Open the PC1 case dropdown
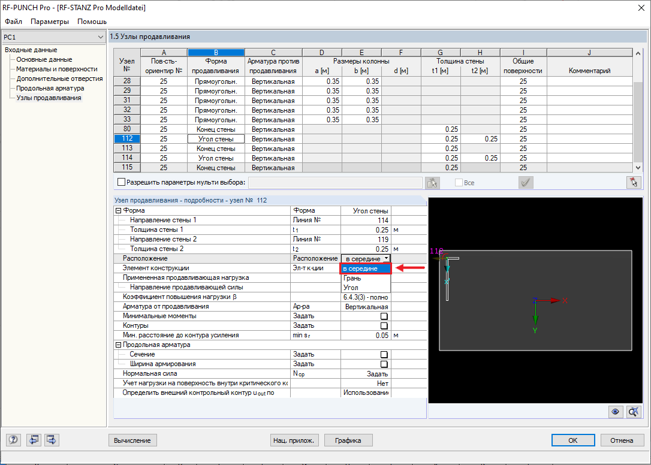Image resolution: width=651 pixels, height=465 pixels. (53, 37)
